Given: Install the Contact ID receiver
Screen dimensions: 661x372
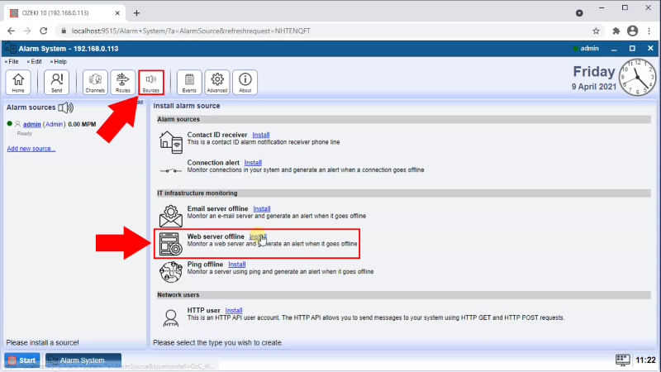Looking at the screenshot, I should tap(261, 135).
